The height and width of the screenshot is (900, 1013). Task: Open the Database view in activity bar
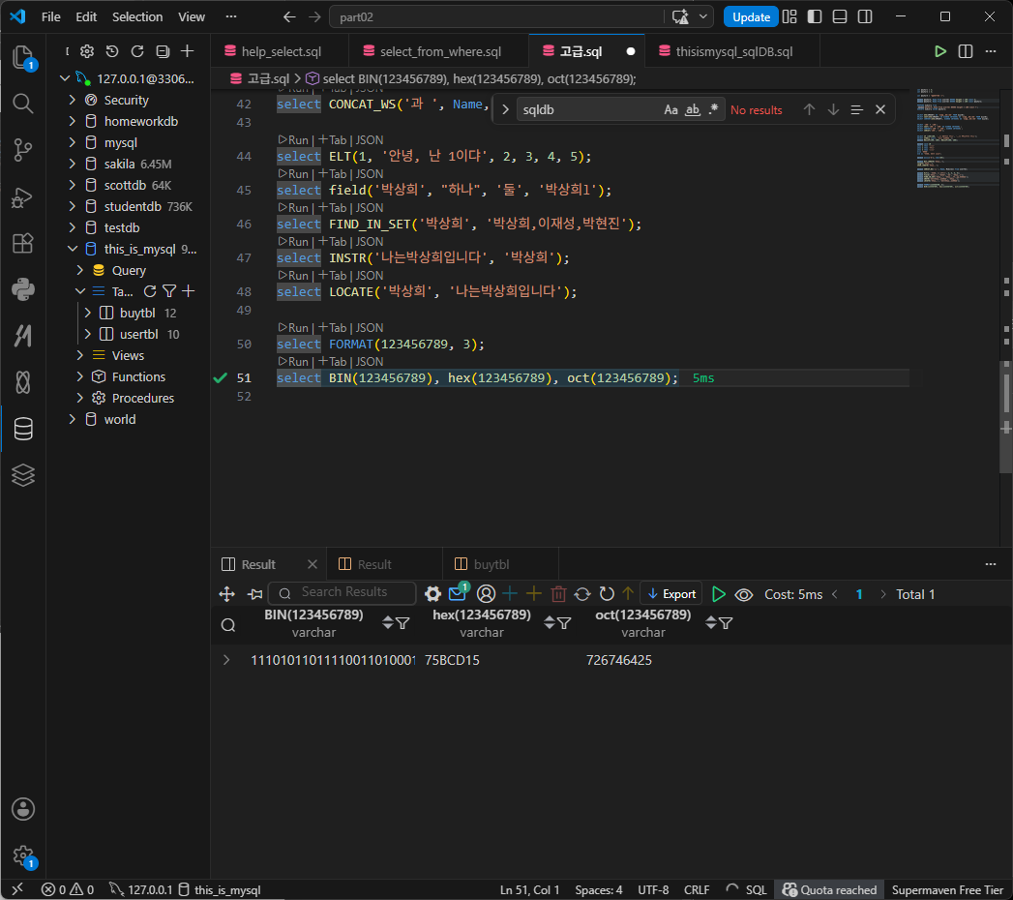click(23, 429)
